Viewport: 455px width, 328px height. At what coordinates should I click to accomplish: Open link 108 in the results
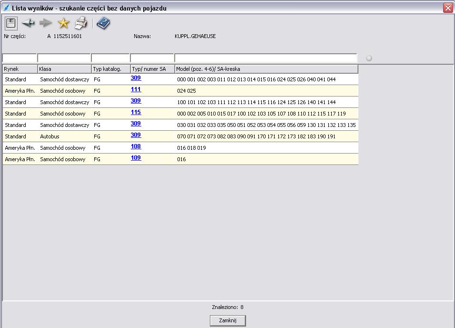coord(136,147)
